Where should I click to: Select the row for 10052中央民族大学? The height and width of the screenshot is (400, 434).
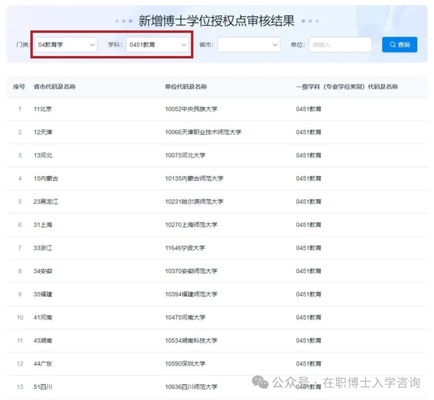(x=191, y=109)
